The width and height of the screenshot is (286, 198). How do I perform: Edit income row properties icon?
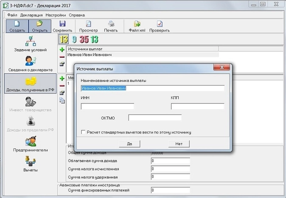(x=62, y=92)
